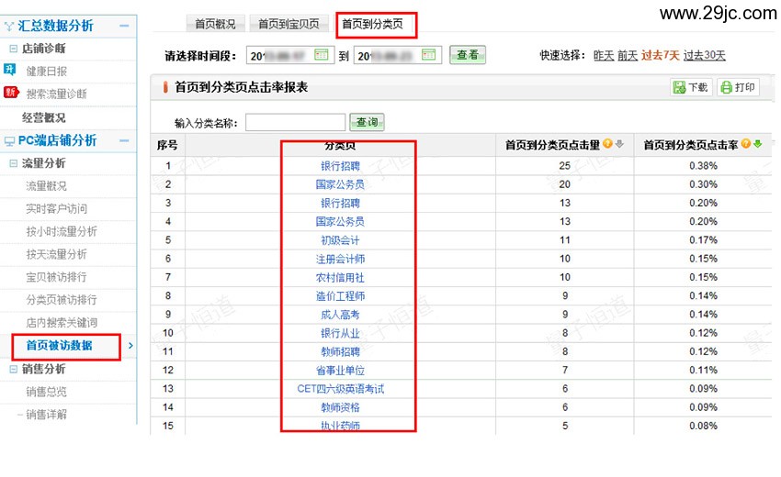The height and width of the screenshot is (477, 781).
Task: Click the 下载 download button
Action: click(690, 87)
